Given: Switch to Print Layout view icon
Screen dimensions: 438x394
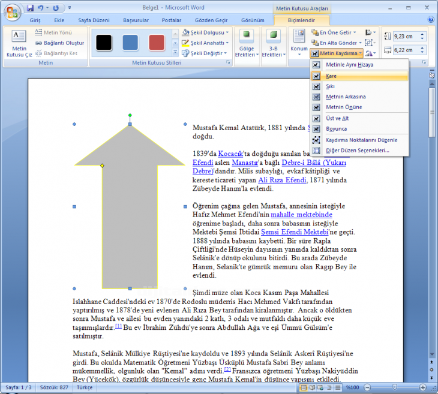Looking at the screenshot, I should pyautogui.click(x=304, y=387).
